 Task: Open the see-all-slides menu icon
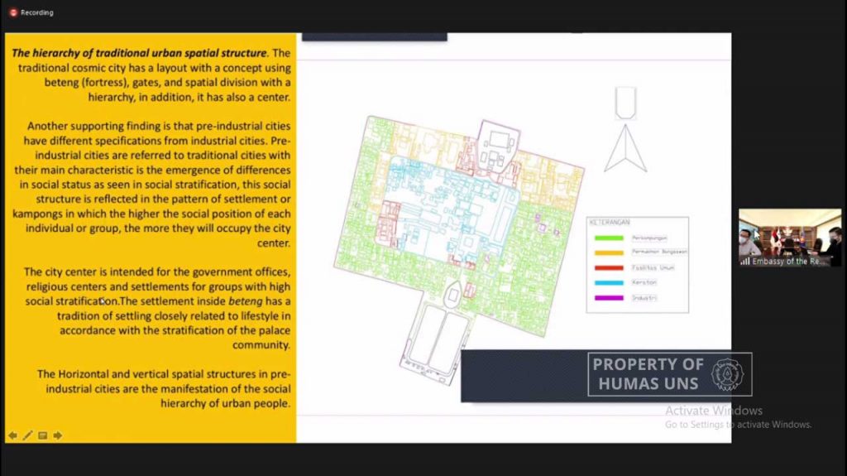point(43,435)
